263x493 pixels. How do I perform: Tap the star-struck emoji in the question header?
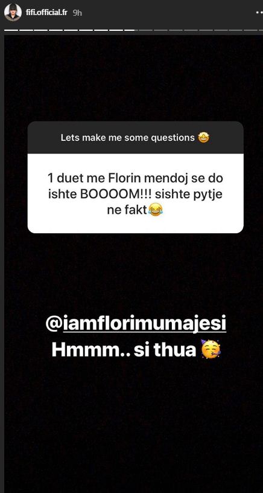point(204,137)
